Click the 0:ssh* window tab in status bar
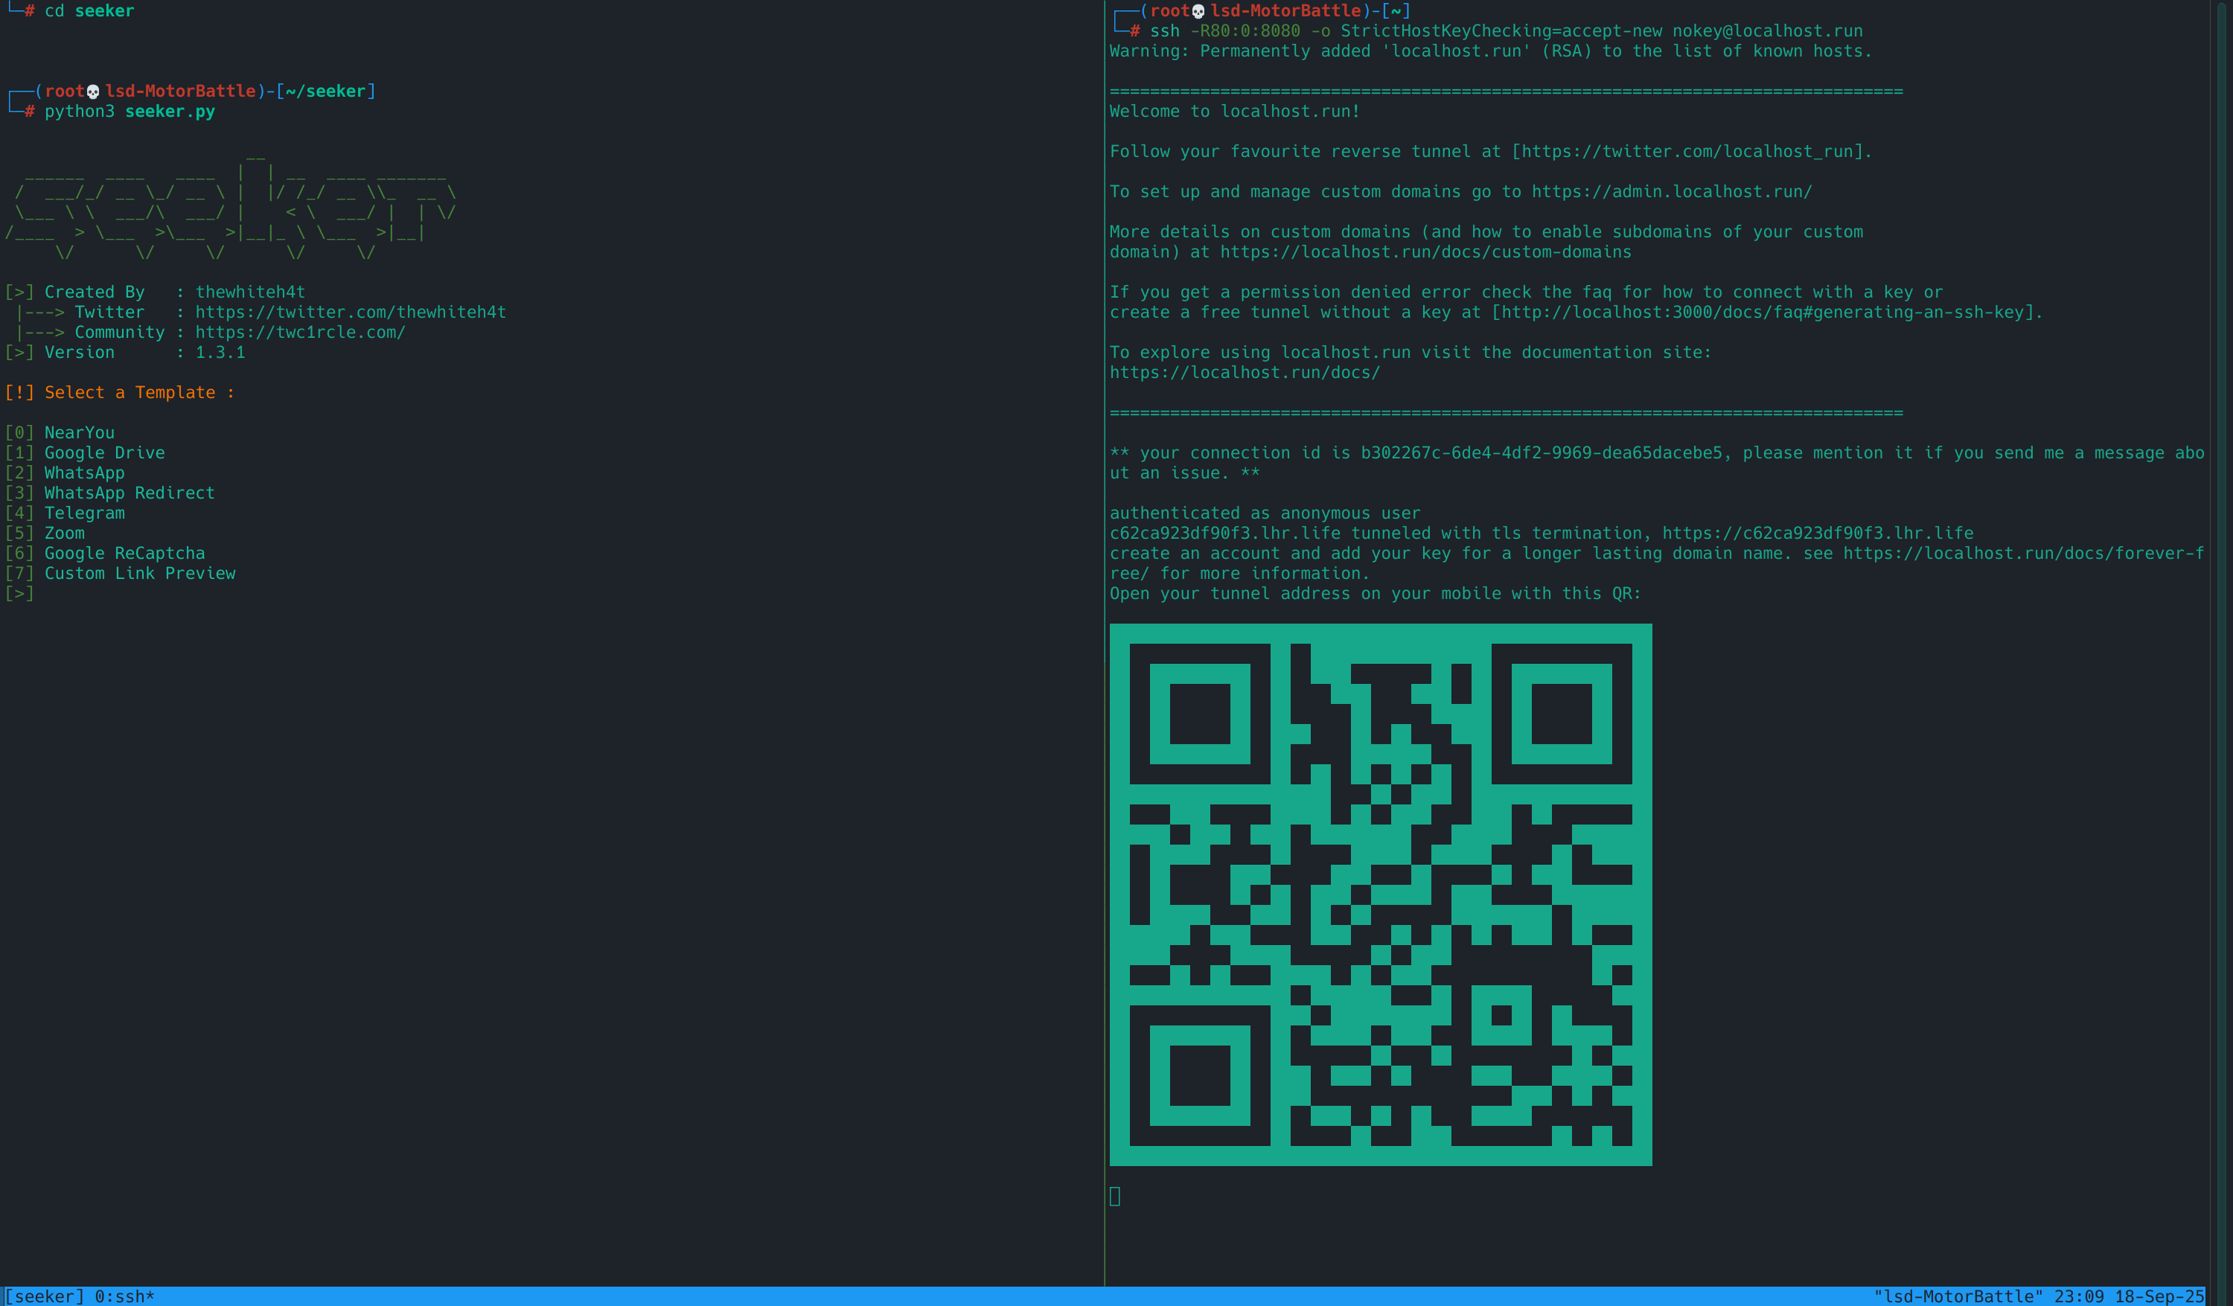Viewport: 2233px width, 1306px height. click(x=124, y=1296)
